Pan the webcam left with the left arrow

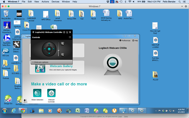coord(45,49)
